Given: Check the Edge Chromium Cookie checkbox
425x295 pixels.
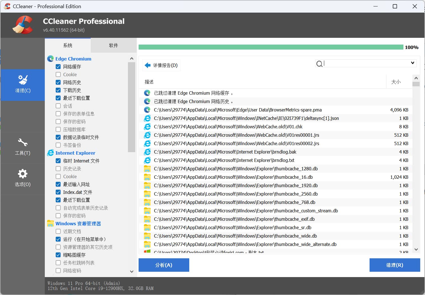Looking at the screenshot, I should 58,75.
